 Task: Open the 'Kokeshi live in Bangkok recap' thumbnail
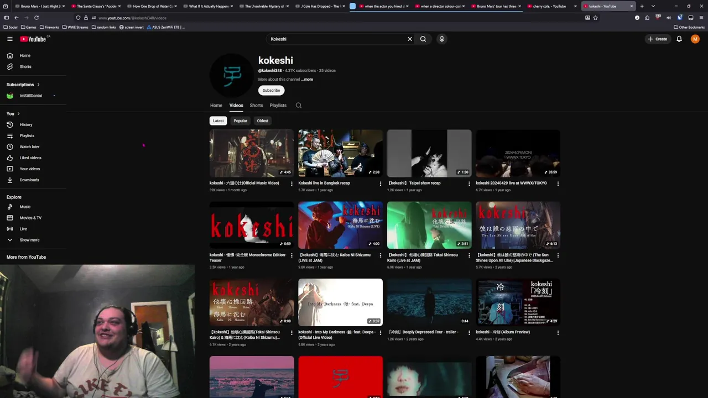tap(340, 153)
